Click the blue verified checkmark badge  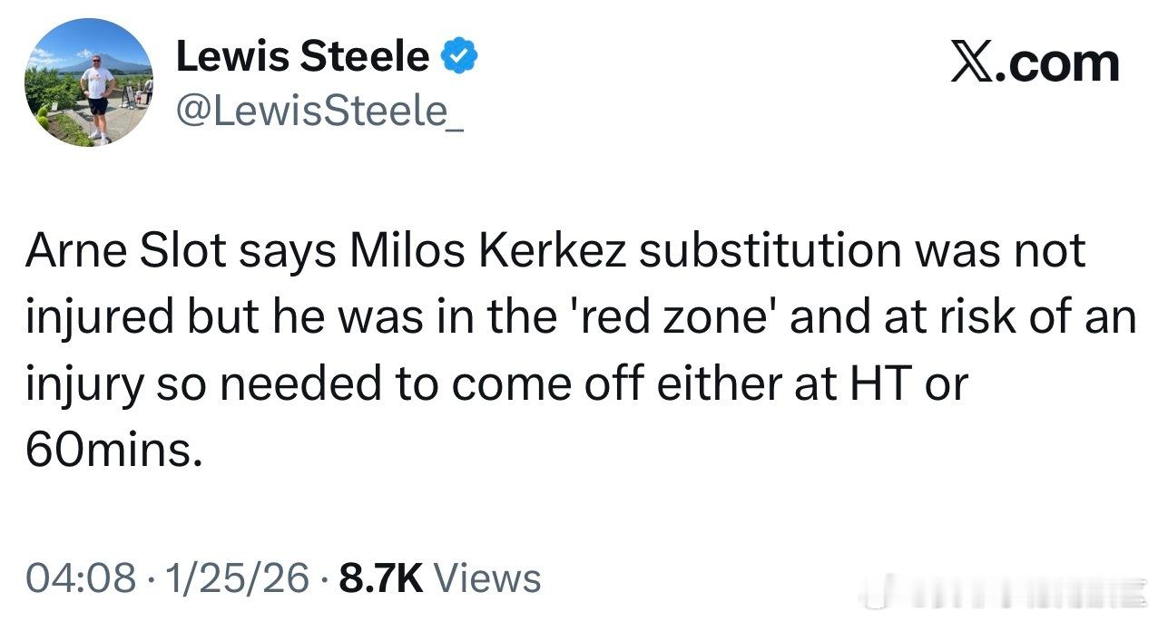pyautogui.click(x=459, y=57)
